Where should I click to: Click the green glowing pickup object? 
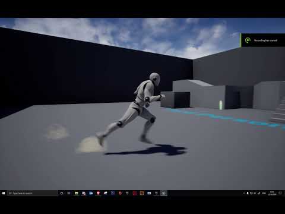[x=221, y=105]
